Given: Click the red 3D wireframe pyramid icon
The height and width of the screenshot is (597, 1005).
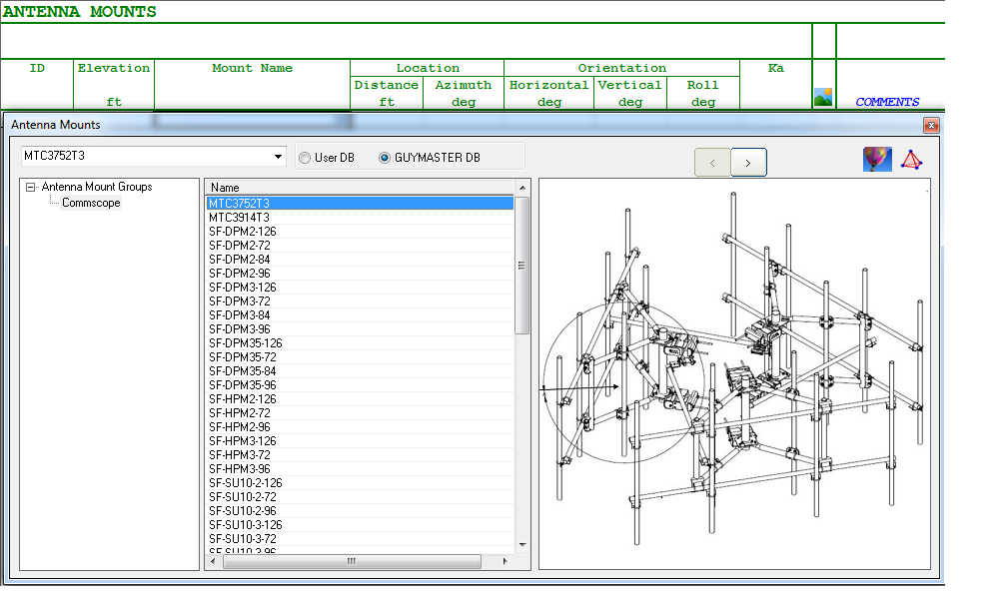Looking at the screenshot, I should pyautogui.click(x=911, y=160).
